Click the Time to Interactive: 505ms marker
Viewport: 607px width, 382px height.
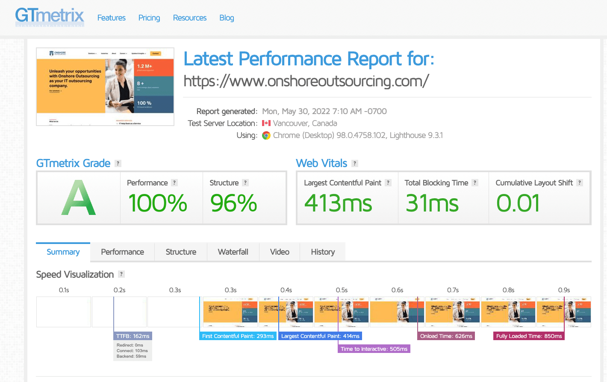click(374, 349)
